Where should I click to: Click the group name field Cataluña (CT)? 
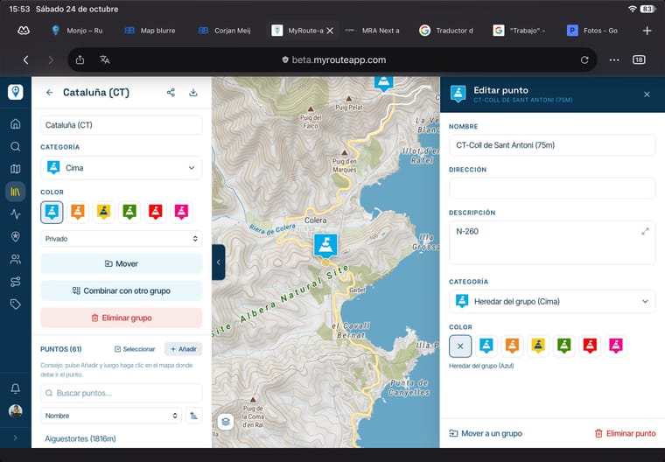pyautogui.click(x=122, y=125)
